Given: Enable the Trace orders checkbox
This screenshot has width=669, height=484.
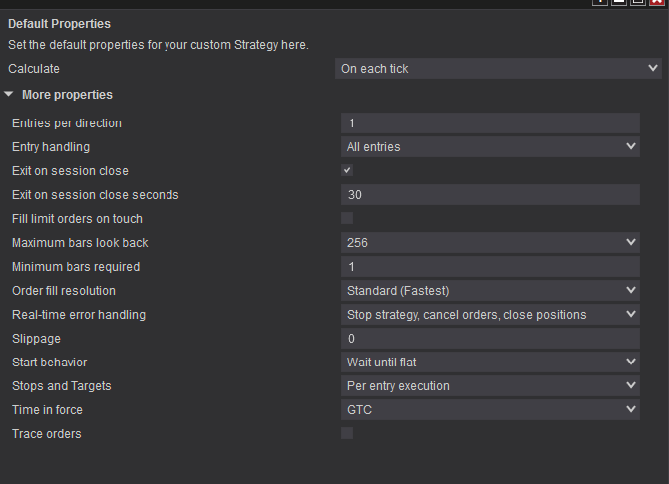Looking at the screenshot, I should tap(347, 433).
